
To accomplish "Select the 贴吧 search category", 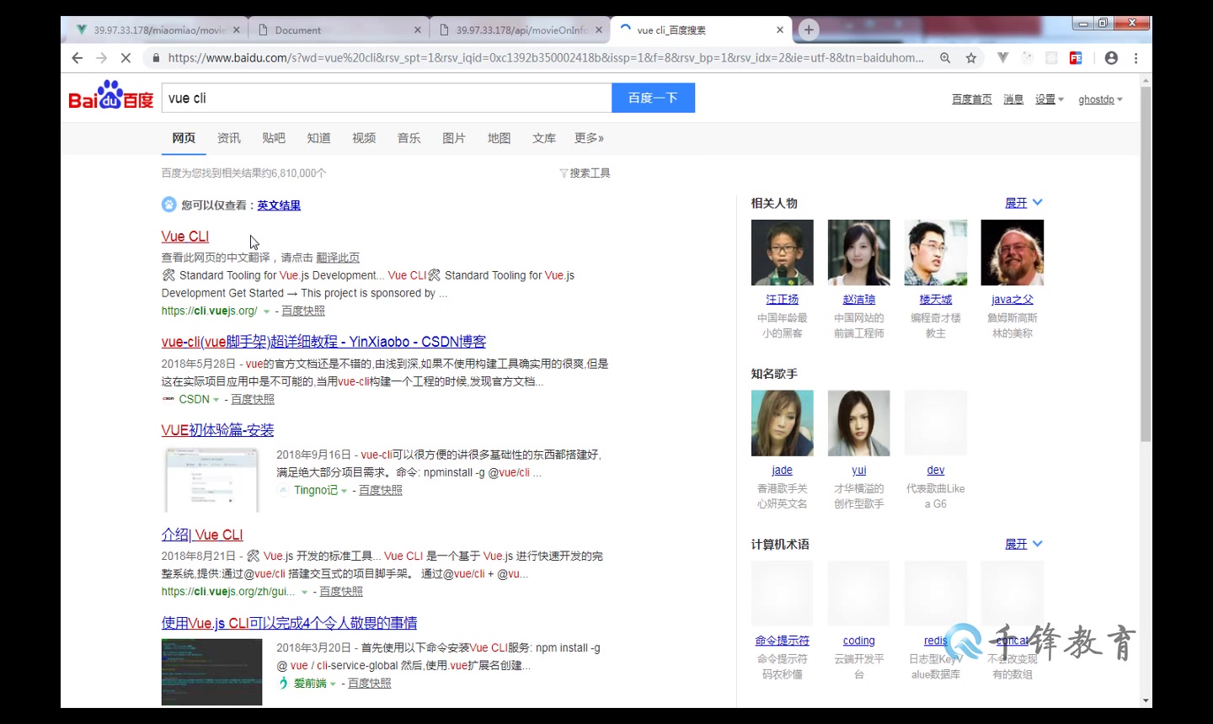I will (274, 138).
